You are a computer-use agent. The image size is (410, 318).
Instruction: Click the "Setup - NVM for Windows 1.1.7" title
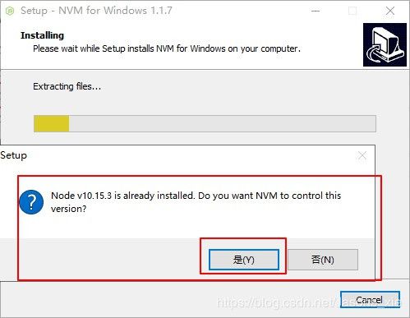click(96, 11)
